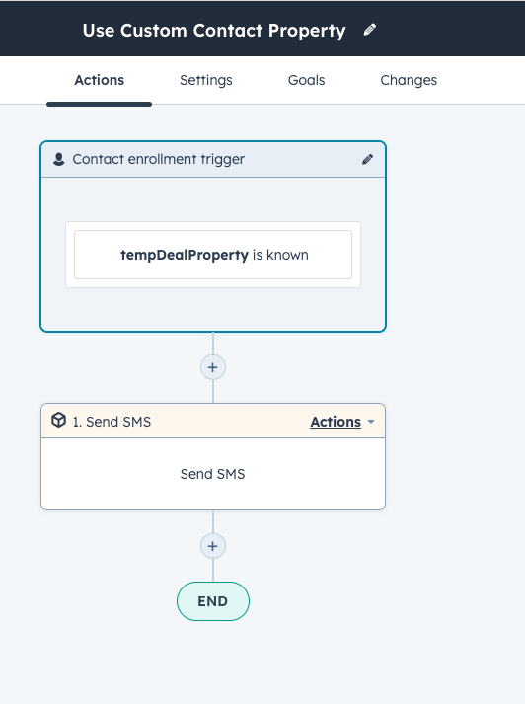Switch to Settings tab
Image resolution: width=525 pixels, height=704 pixels.
pyautogui.click(x=206, y=80)
